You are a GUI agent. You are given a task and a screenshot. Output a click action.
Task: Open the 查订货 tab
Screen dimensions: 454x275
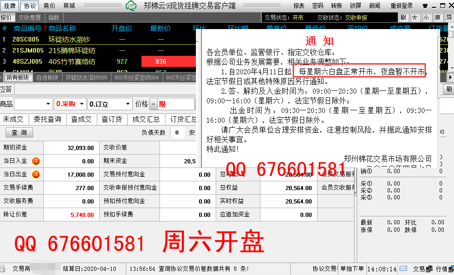coord(112,119)
